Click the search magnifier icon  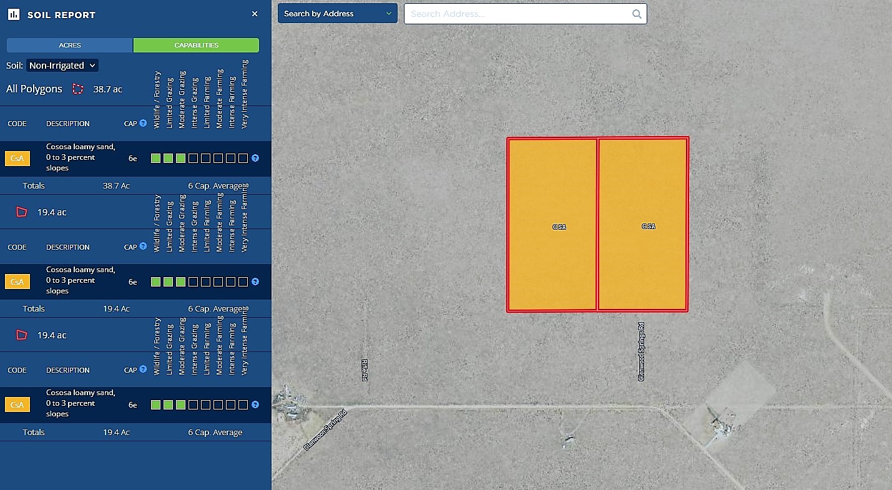click(637, 14)
